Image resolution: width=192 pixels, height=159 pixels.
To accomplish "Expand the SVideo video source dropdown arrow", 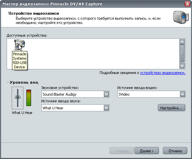I will [x=182, y=94].
